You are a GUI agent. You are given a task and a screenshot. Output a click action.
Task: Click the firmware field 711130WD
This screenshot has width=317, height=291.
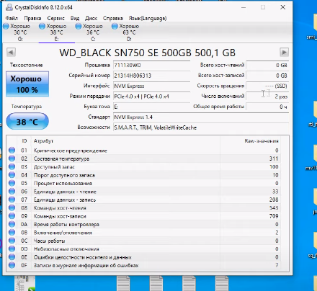click(151, 66)
